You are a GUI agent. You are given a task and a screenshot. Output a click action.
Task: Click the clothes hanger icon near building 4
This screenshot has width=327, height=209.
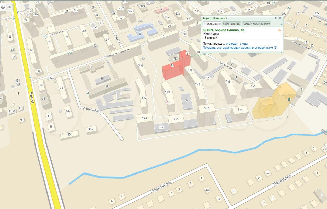pyautogui.click(x=69, y=53)
